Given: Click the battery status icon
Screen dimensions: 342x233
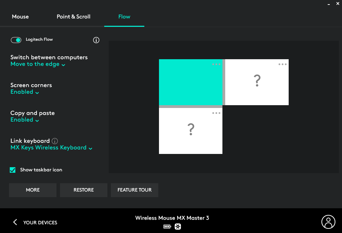Looking at the screenshot, I should [x=167, y=227].
